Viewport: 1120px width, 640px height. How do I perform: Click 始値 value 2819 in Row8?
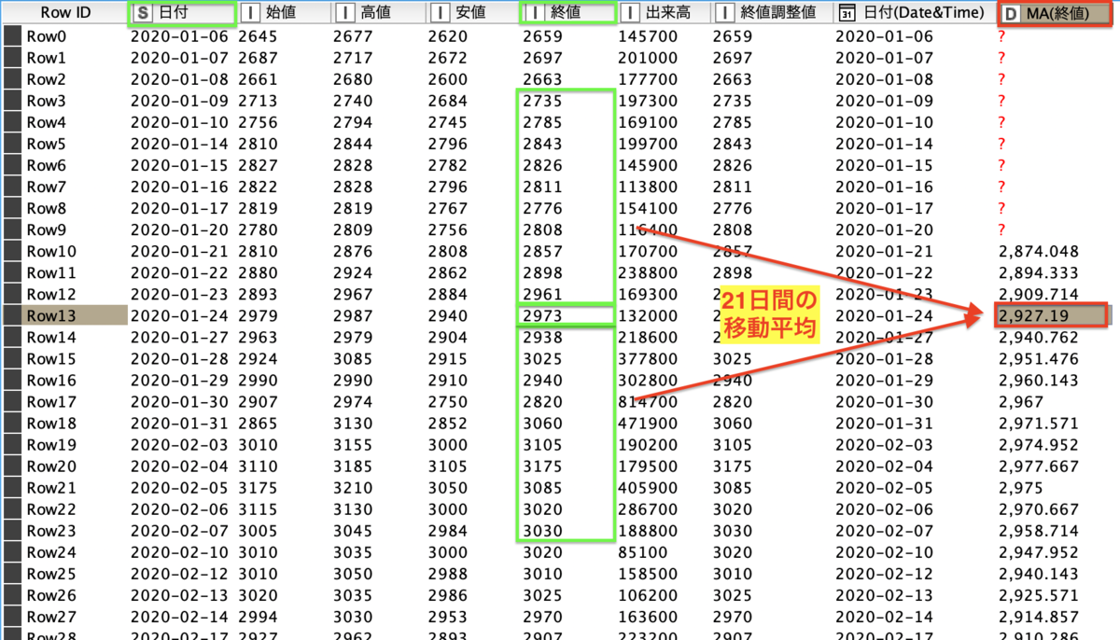click(258, 208)
